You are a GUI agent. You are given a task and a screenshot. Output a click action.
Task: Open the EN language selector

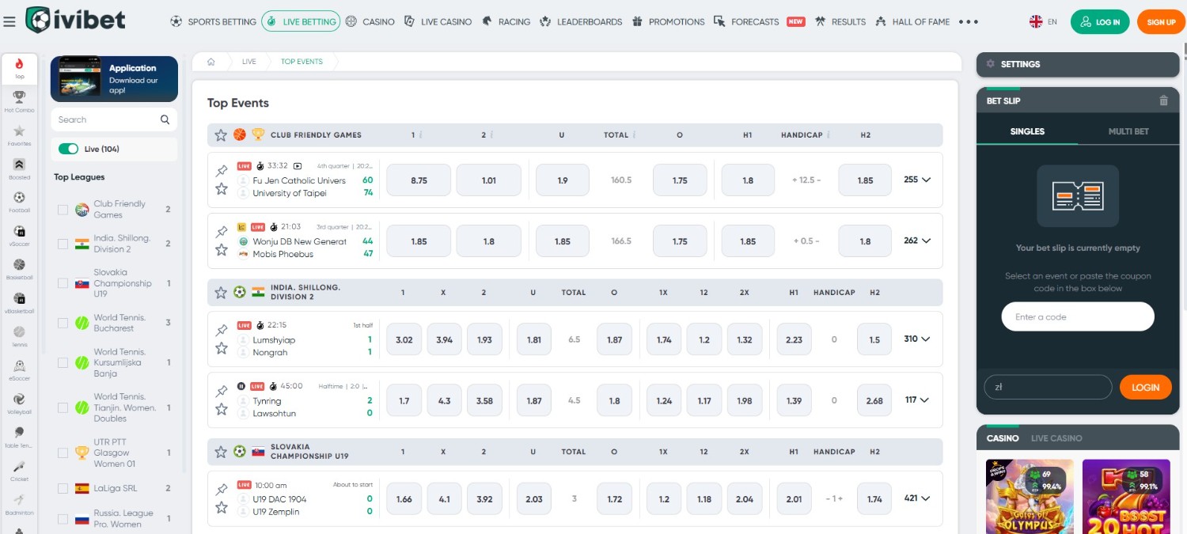tap(1043, 22)
